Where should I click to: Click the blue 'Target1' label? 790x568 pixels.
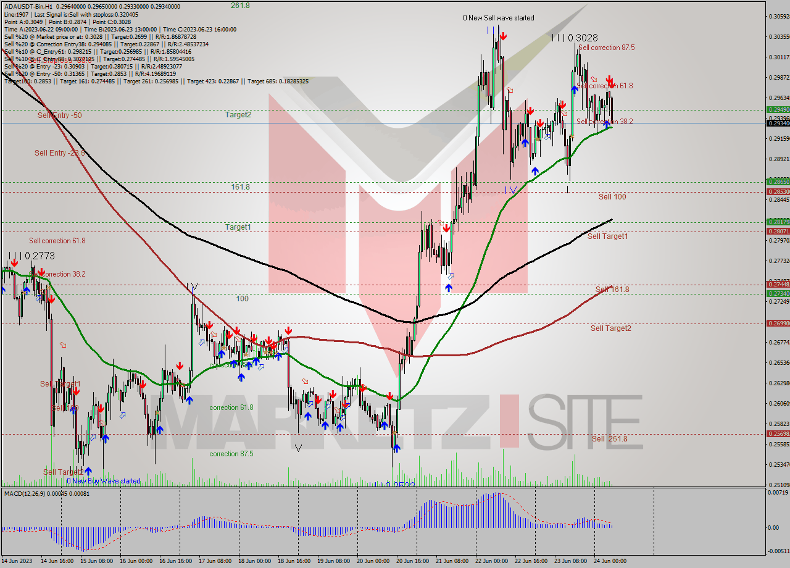coord(238,227)
